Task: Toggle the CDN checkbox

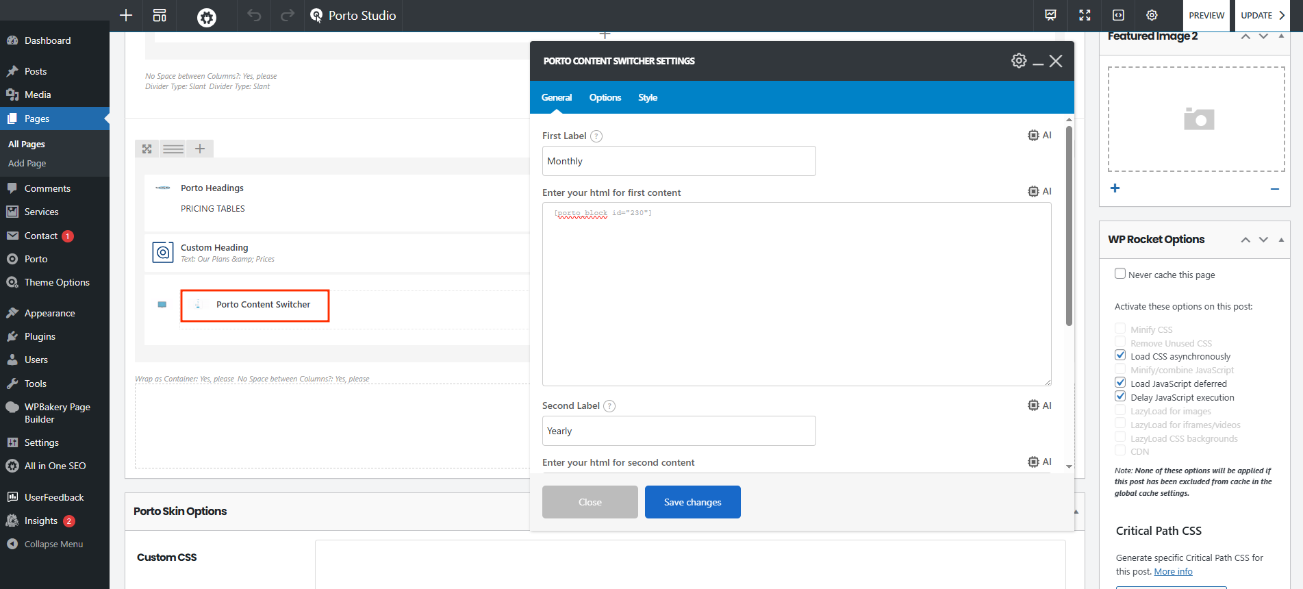Action: [x=1120, y=450]
